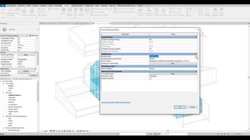This screenshot has width=250, height=140.
Task: Close the Analytical Spaces view tab
Action: [x=109, y=23]
